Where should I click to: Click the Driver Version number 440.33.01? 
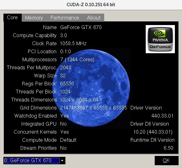(162, 116)
